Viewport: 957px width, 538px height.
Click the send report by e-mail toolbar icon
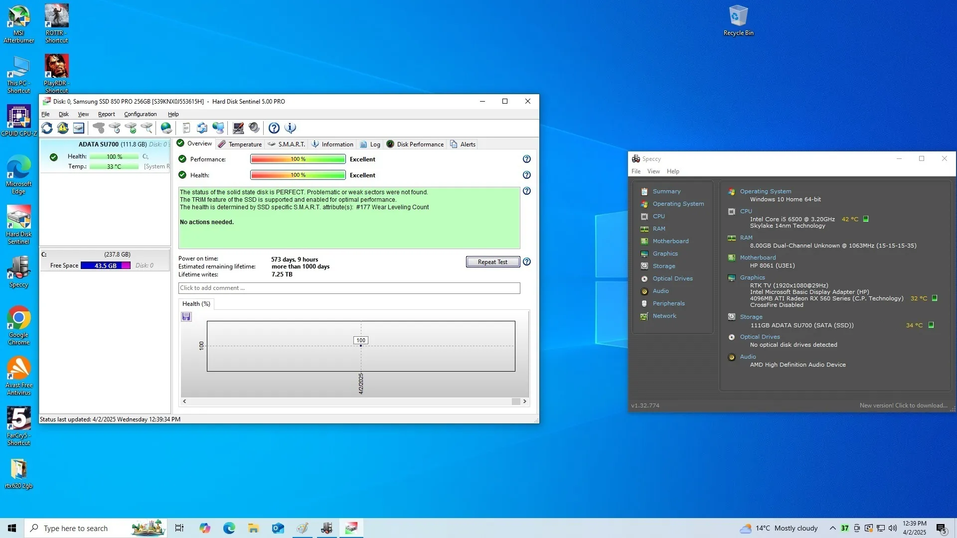coord(202,128)
